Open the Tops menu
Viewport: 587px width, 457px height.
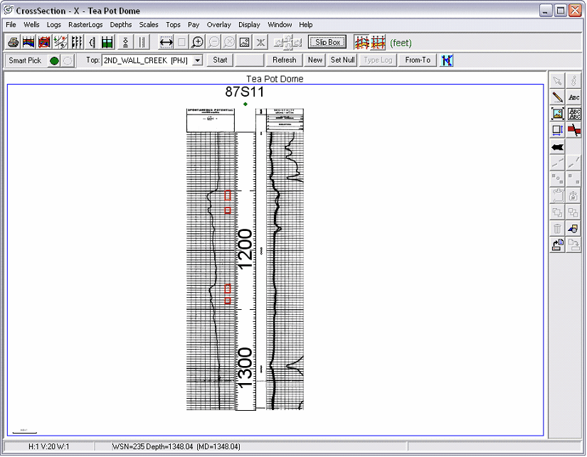coord(173,25)
